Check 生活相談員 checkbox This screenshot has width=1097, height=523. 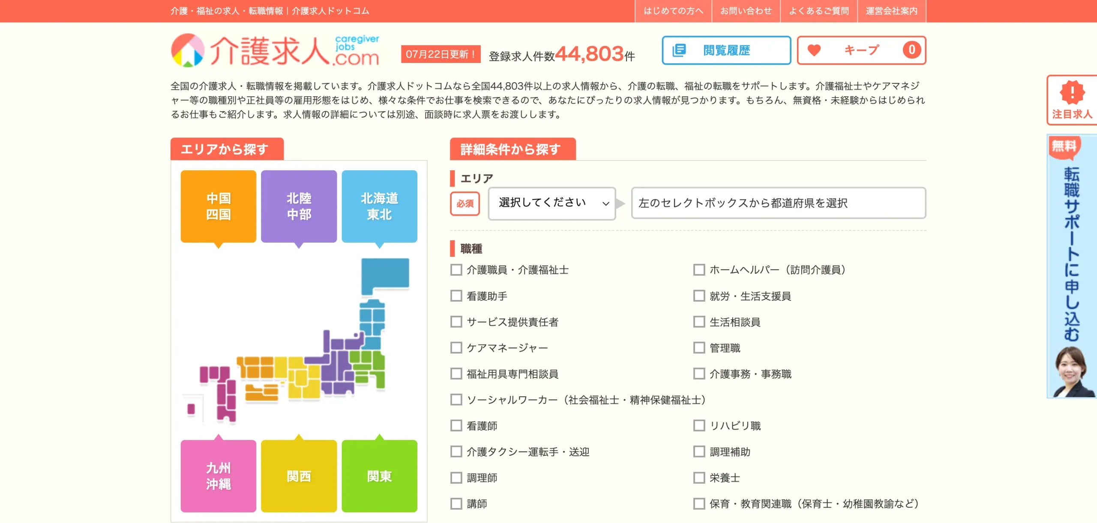(699, 322)
